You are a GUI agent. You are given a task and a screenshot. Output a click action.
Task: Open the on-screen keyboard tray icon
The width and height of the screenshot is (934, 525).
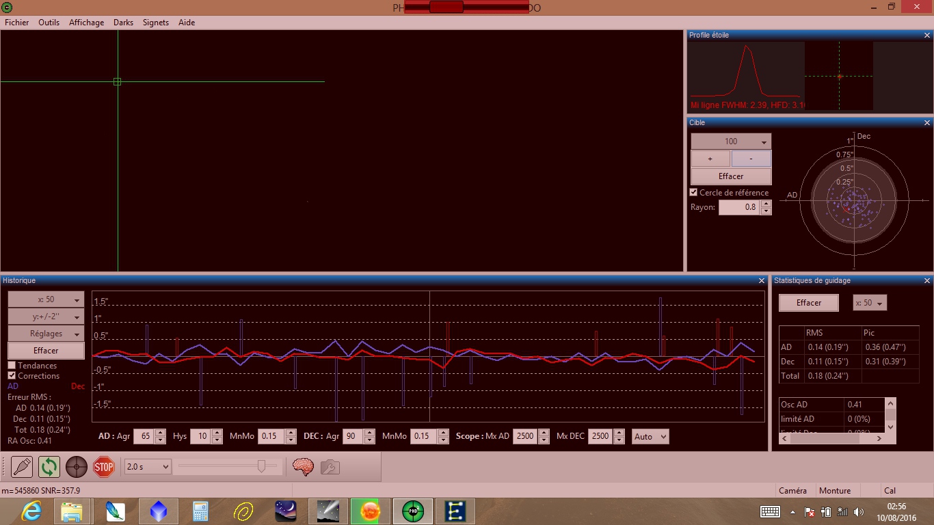pos(770,511)
